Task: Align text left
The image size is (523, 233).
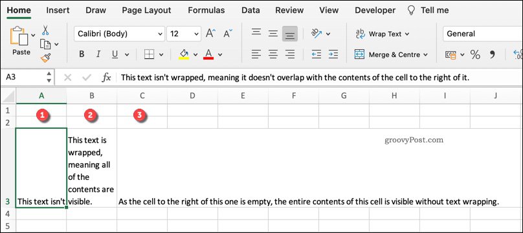Action: click(x=256, y=54)
